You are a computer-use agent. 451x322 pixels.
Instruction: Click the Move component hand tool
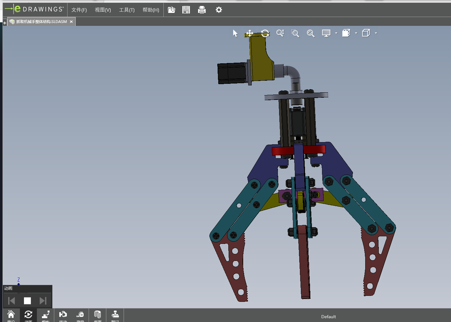coord(63,315)
